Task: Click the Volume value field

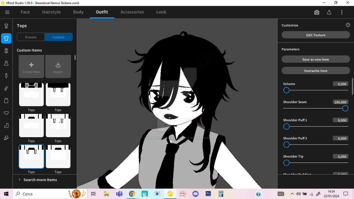Action: (x=340, y=84)
